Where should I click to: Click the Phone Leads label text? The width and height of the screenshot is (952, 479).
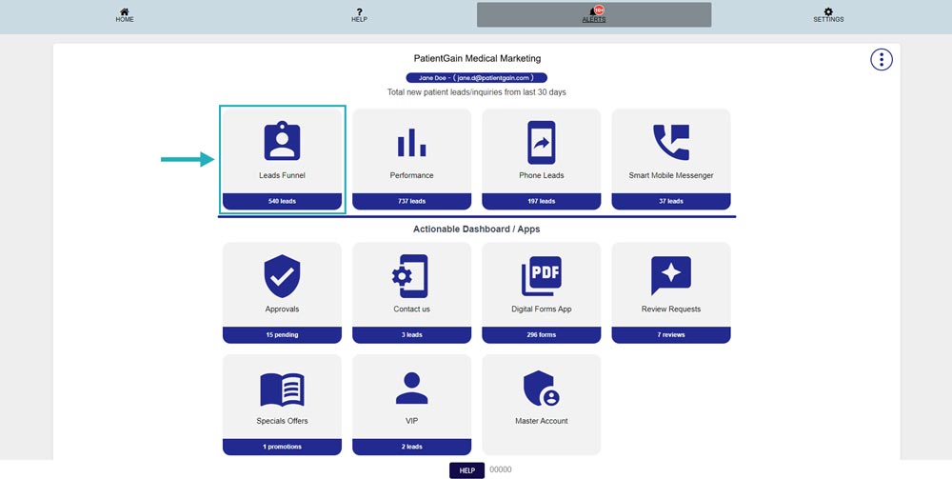[541, 175]
